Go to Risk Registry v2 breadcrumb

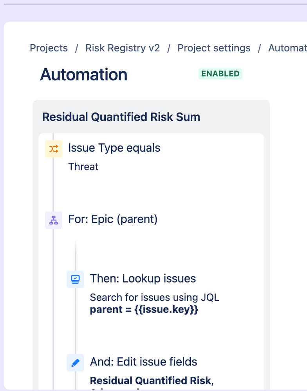pyautogui.click(x=123, y=48)
